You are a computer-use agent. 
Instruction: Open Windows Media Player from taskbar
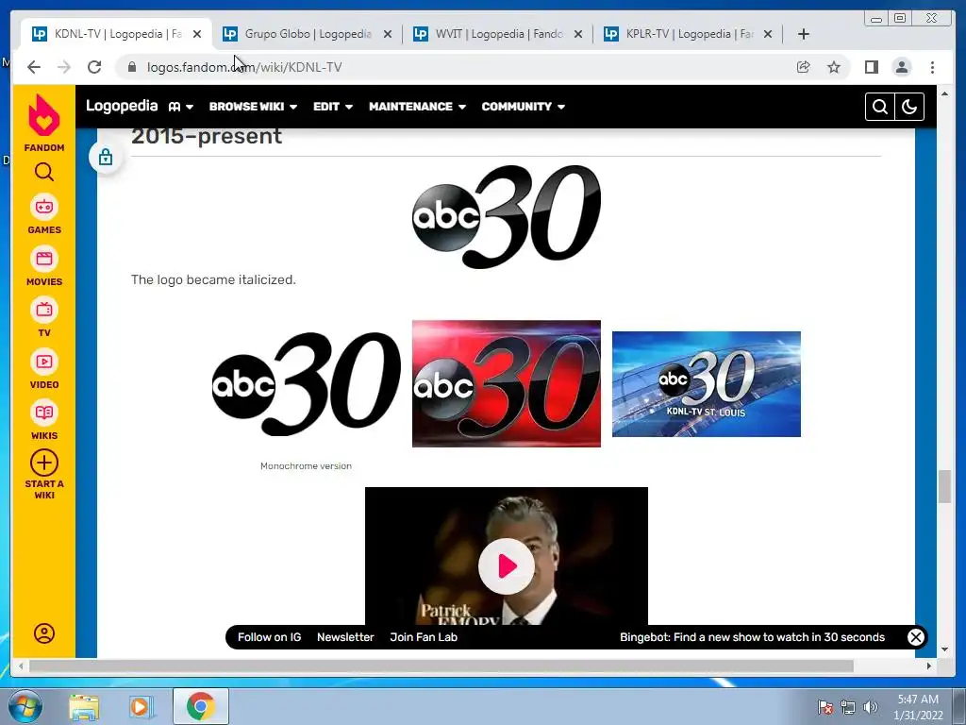click(x=140, y=706)
